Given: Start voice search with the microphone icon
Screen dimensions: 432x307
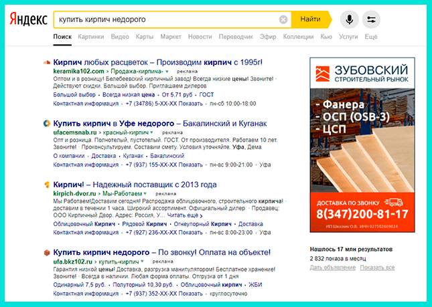Looking at the screenshot, I should (x=350, y=19).
